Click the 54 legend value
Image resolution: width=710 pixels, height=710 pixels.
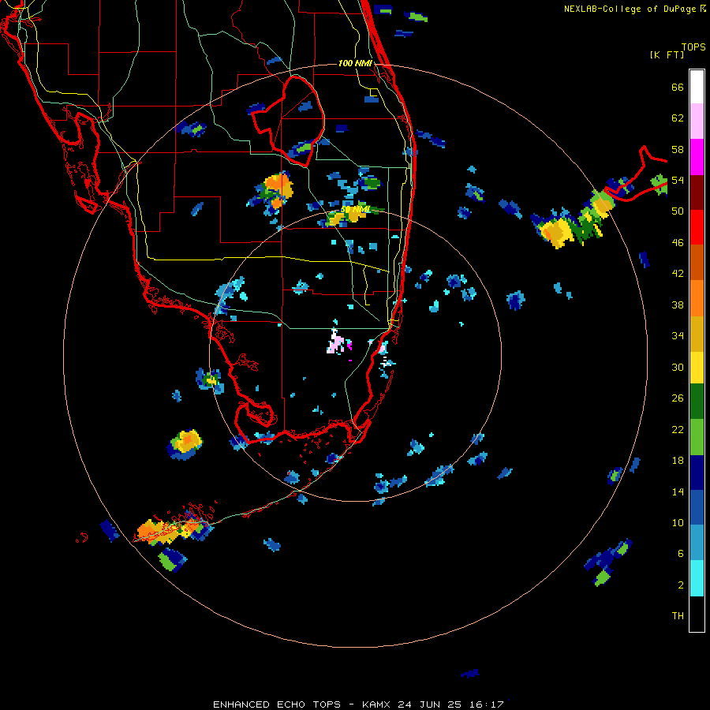click(678, 180)
